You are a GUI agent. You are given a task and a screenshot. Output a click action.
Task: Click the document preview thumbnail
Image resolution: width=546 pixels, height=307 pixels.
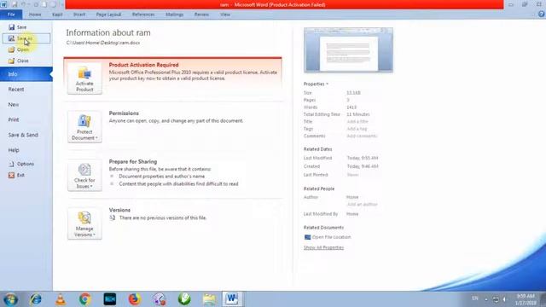[x=348, y=50]
